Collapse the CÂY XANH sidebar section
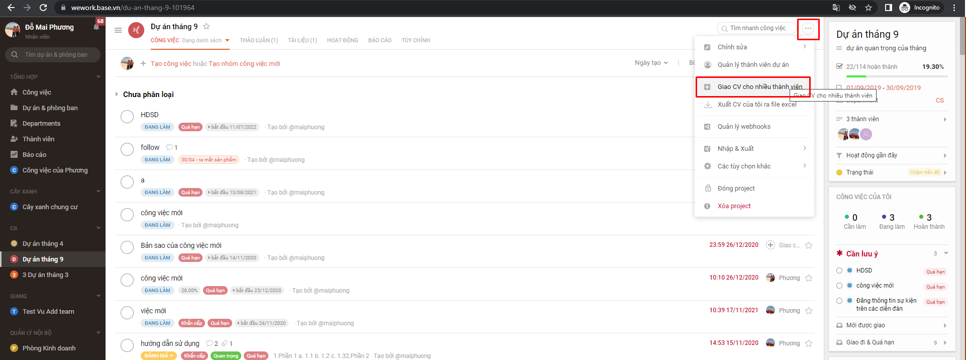 click(x=99, y=192)
